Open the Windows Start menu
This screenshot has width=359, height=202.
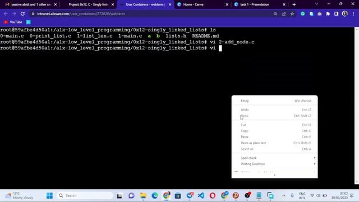click(x=49, y=196)
